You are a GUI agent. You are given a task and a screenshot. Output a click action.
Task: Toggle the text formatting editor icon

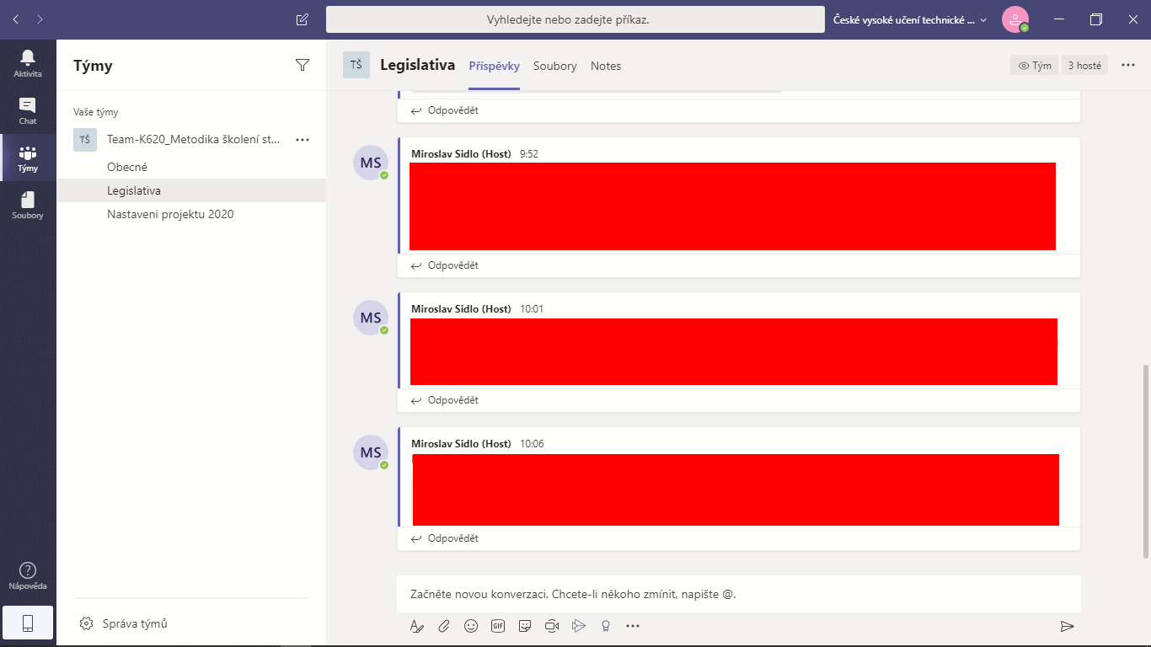[416, 626]
